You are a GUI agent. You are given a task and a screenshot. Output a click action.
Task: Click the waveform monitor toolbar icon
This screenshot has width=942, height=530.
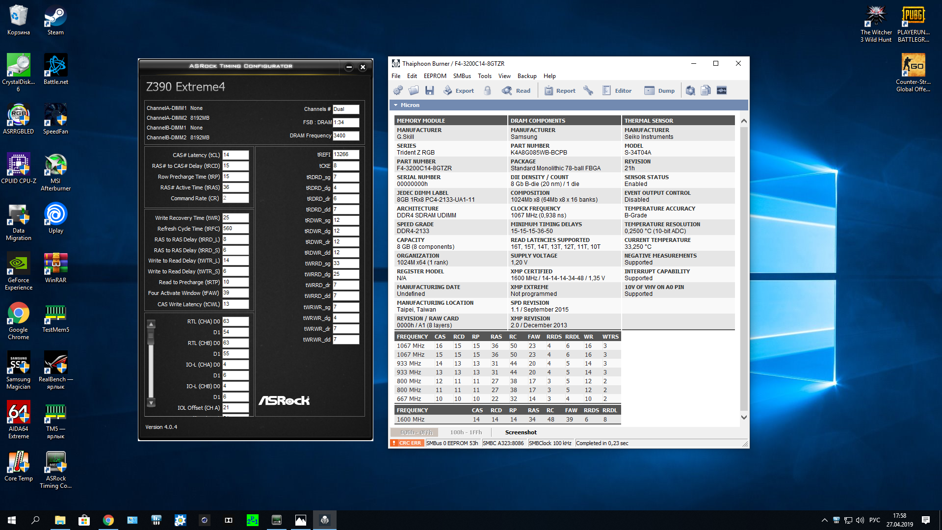[x=721, y=90]
